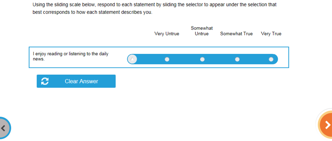The image size is (332, 141).
Task: Click the "Somewhat True" column label
Action: click(x=236, y=34)
